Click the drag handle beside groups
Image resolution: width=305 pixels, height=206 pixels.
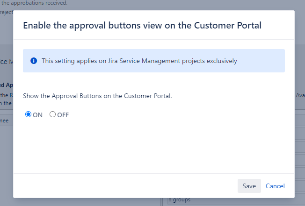point(170,200)
